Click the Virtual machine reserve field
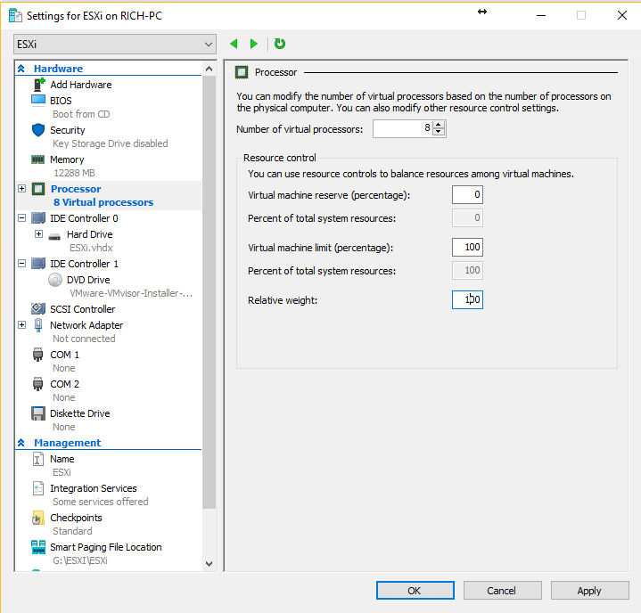 click(x=466, y=195)
